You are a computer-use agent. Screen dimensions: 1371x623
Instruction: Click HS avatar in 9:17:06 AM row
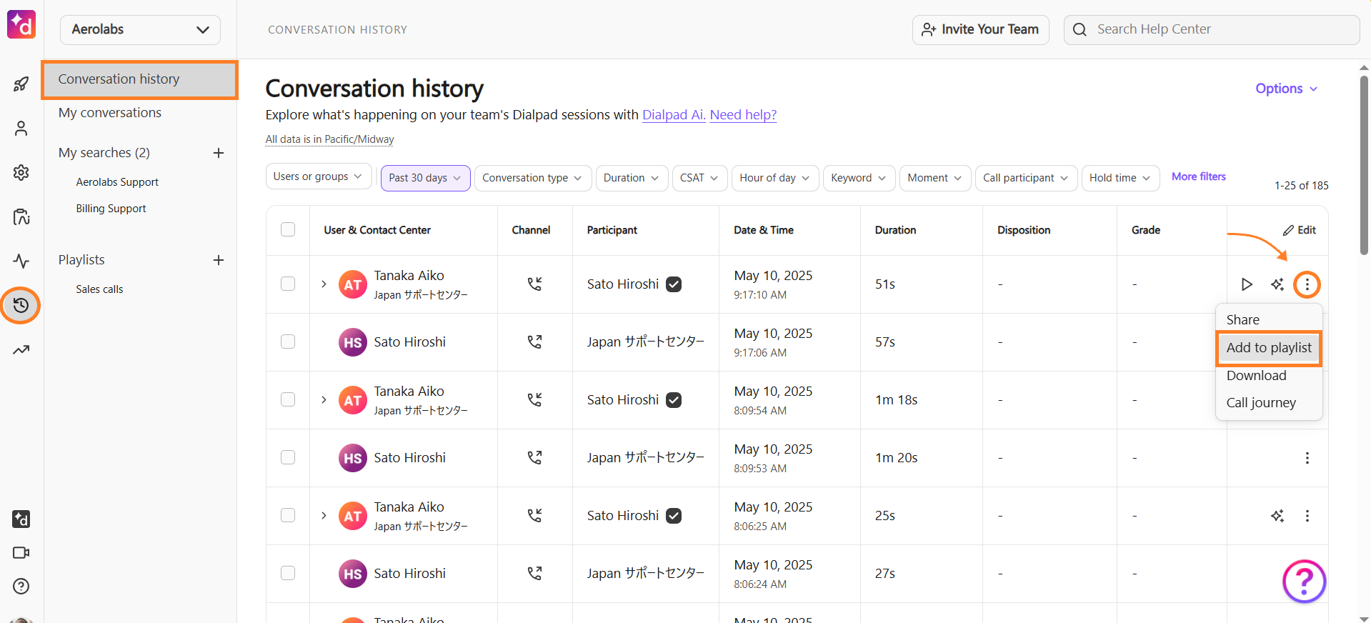352,342
